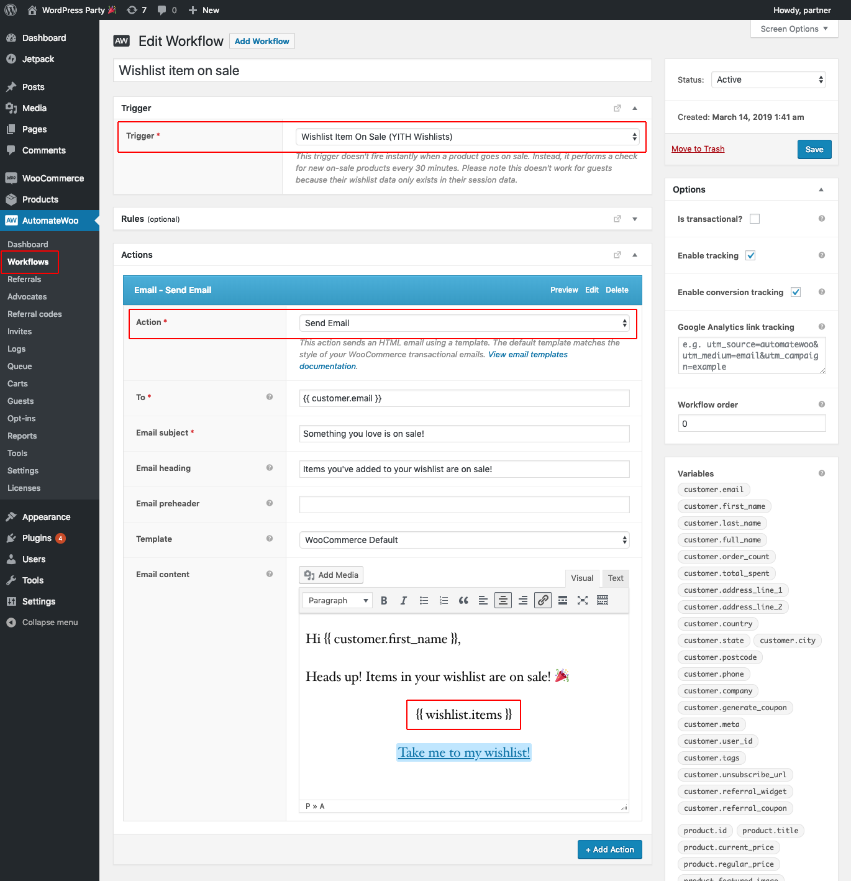The width and height of the screenshot is (851, 881).
Task: Open the workflow Status dropdown
Action: click(x=768, y=80)
